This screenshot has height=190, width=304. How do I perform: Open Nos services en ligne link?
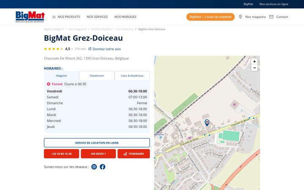point(274,4)
